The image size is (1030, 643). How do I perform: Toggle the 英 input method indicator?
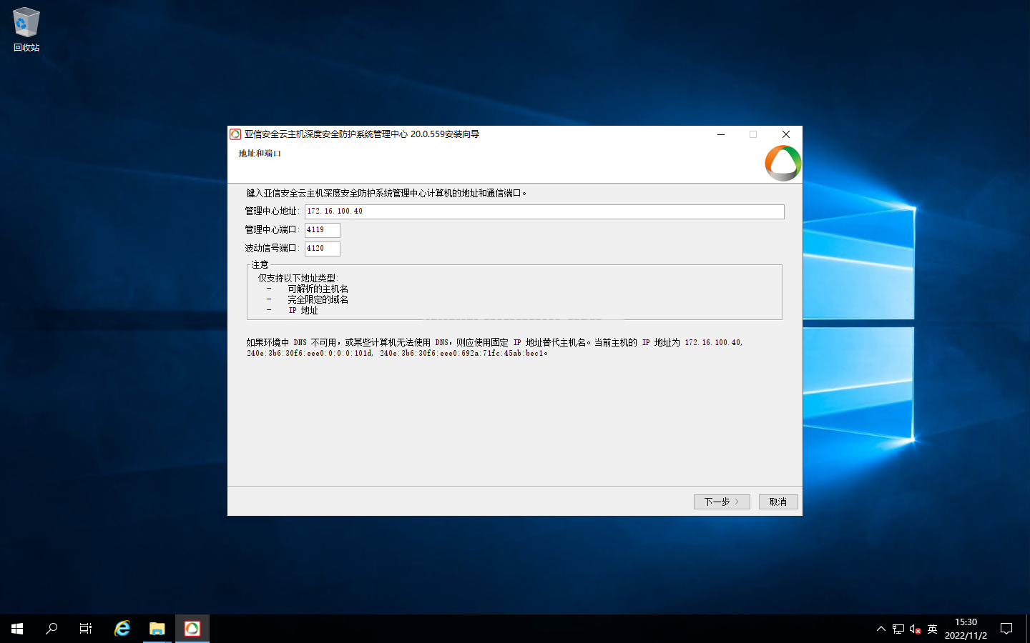pos(932,629)
